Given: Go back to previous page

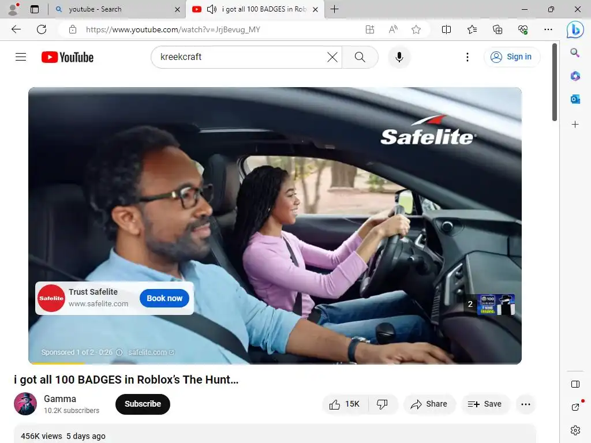Looking at the screenshot, I should pyautogui.click(x=16, y=29).
